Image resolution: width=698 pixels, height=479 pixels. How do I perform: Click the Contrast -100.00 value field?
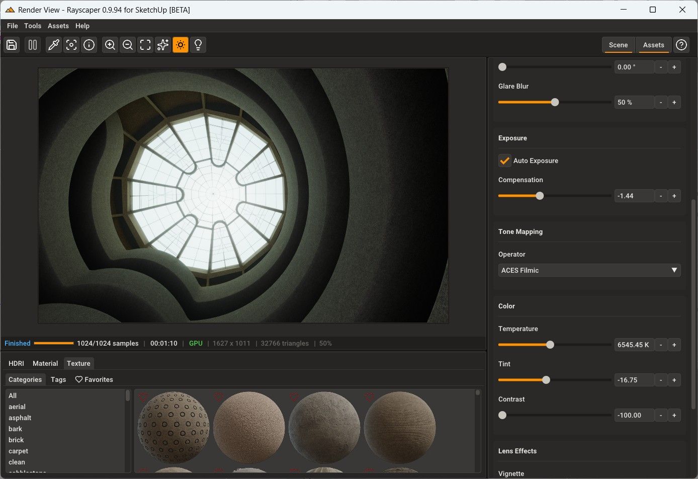(634, 415)
